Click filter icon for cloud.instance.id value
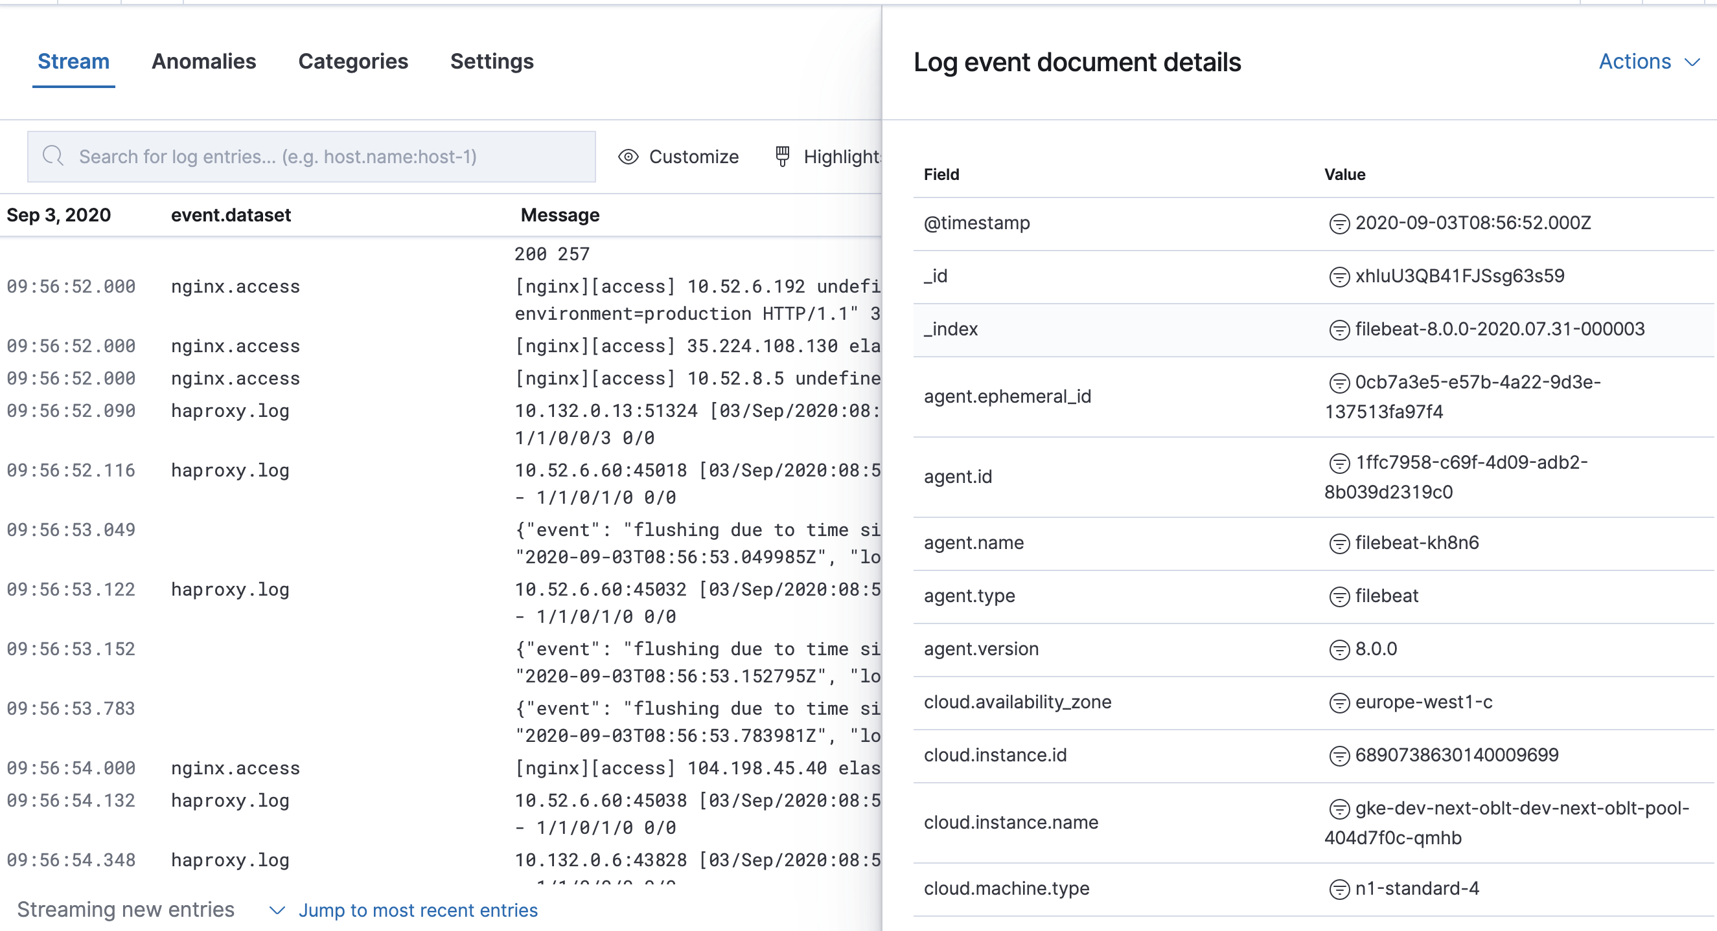 1339,757
